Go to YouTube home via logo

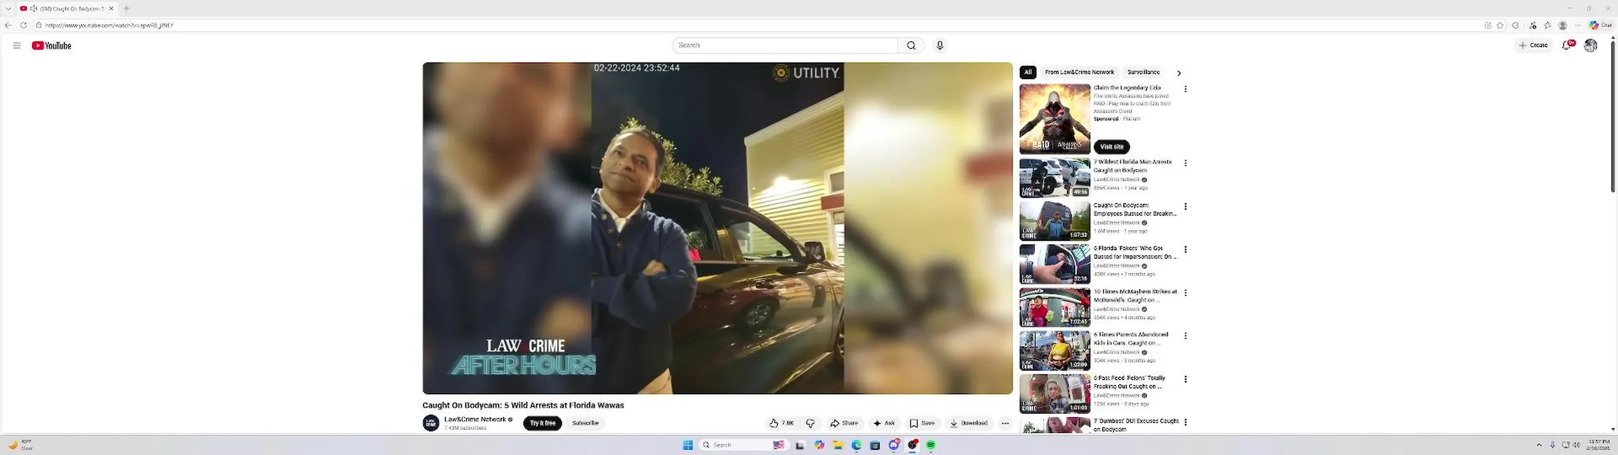[52, 45]
